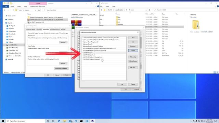The width and height of the screenshot is (219, 123).
Task: Select the Oracle Java javapath entry
Action: click(104, 38)
